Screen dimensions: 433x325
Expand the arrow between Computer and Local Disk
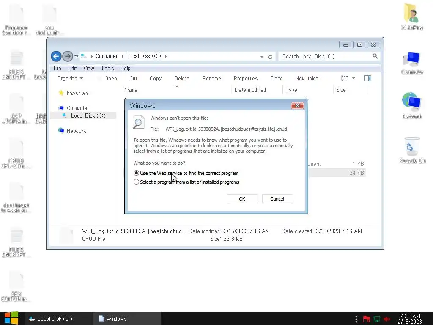pos(122,56)
